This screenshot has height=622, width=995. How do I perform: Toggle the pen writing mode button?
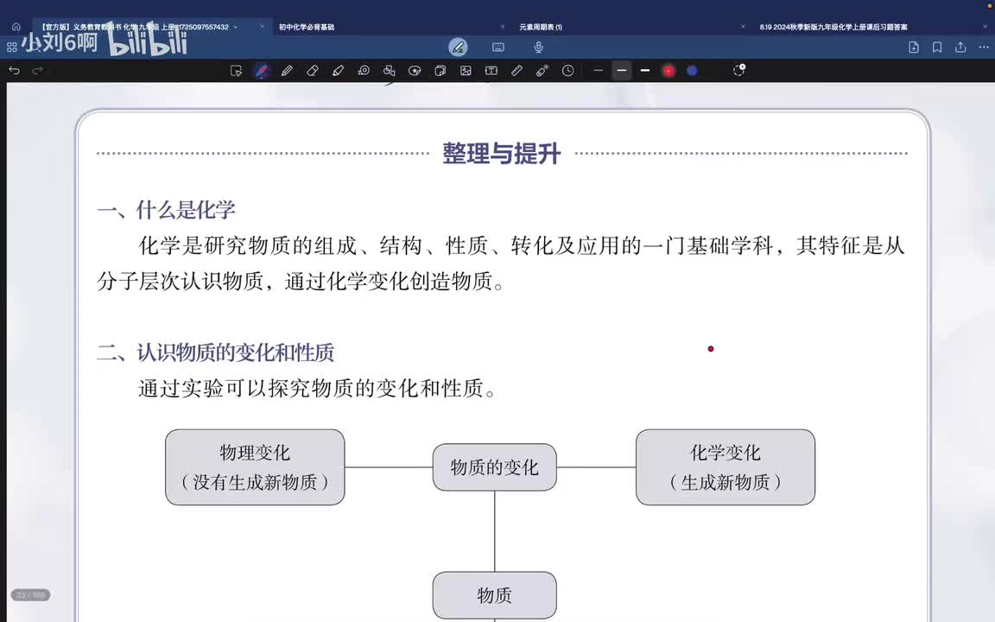458,47
